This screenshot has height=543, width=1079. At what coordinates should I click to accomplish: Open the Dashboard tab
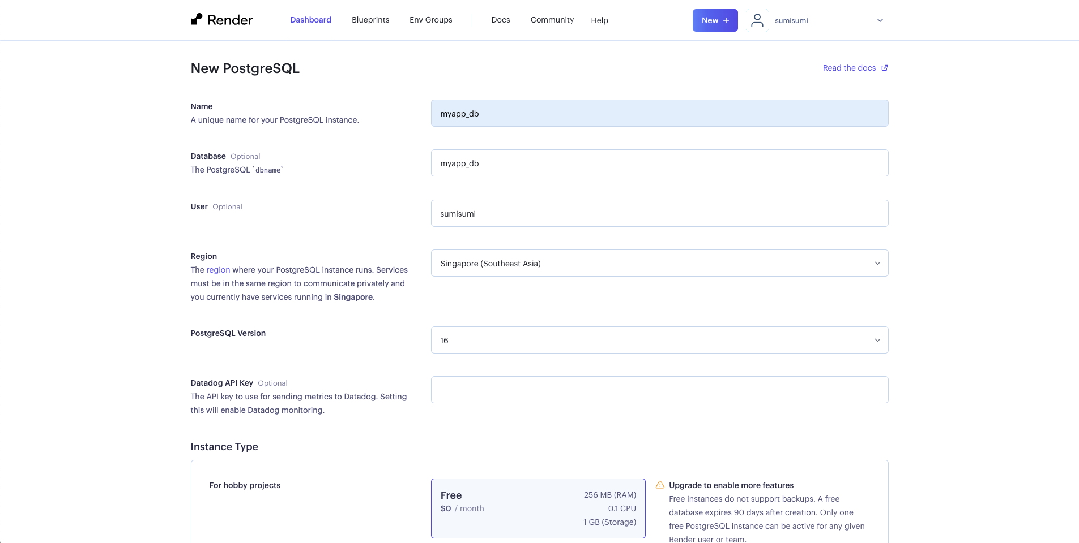pyautogui.click(x=311, y=20)
